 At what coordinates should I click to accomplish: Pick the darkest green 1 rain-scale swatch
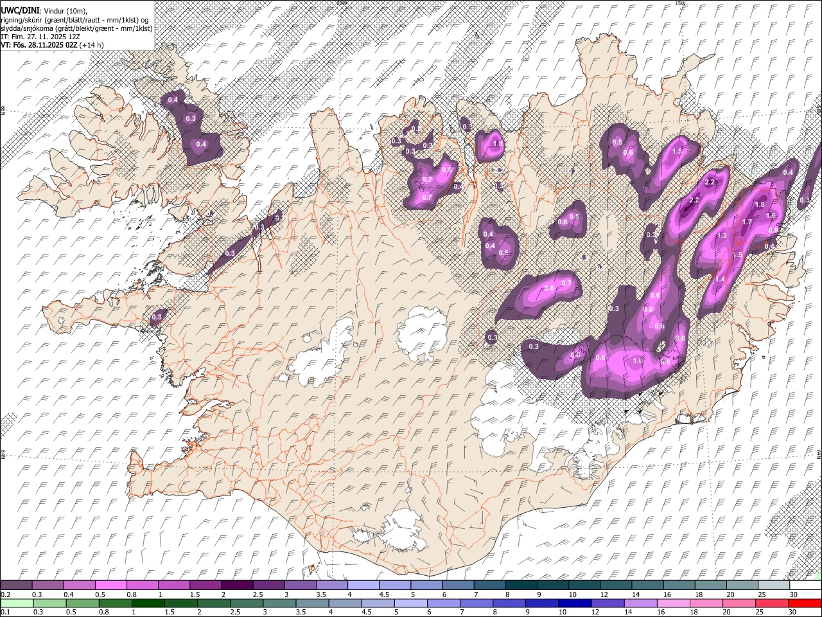point(148,603)
